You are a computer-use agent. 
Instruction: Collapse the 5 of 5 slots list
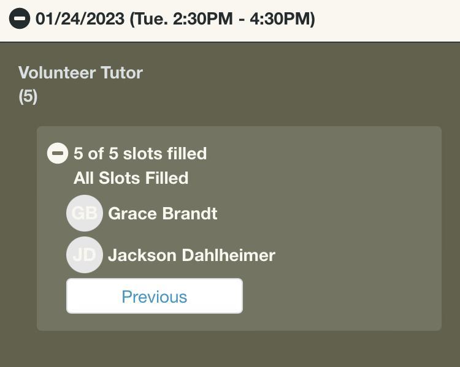point(58,153)
